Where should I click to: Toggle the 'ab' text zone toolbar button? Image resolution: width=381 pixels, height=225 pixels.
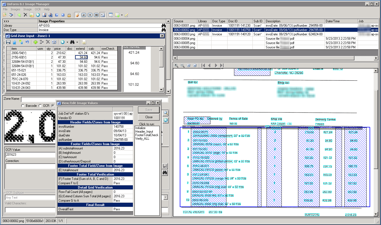(x=84, y=15)
